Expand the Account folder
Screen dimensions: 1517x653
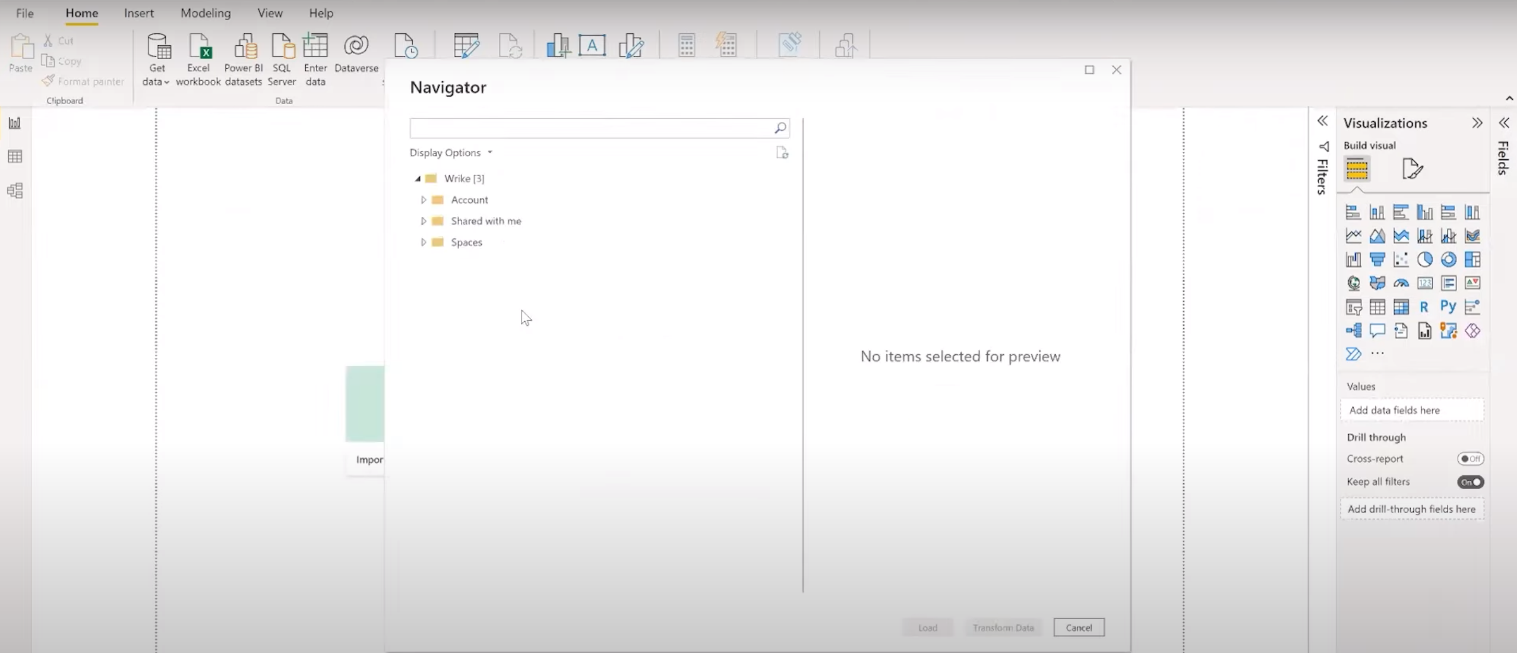point(424,200)
